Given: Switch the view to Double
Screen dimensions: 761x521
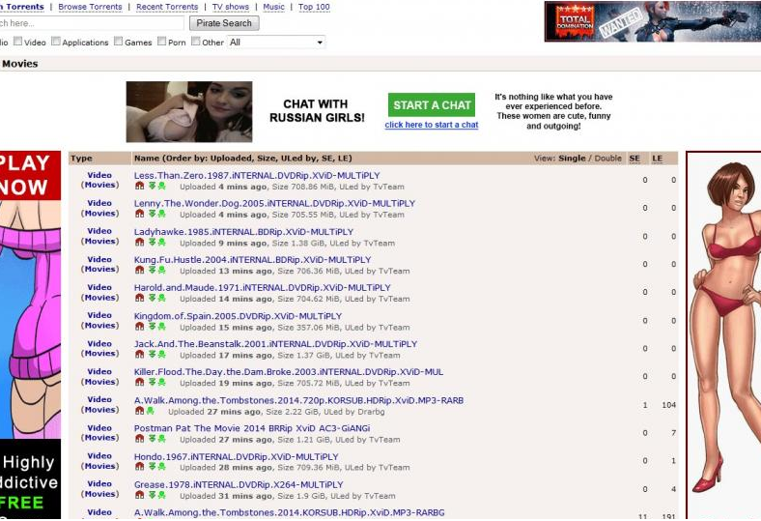Looking at the screenshot, I should tap(607, 159).
